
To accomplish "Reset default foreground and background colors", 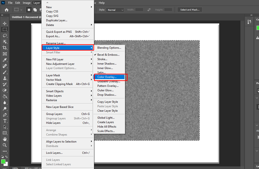I will point(2,157).
